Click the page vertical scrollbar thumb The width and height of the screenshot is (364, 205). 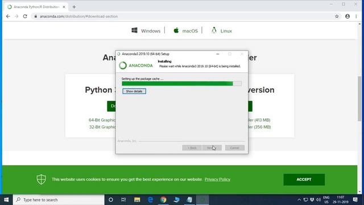pyautogui.click(x=359, y=99)
